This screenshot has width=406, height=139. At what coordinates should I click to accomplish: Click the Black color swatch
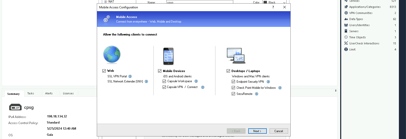click(x=265, y=3)
